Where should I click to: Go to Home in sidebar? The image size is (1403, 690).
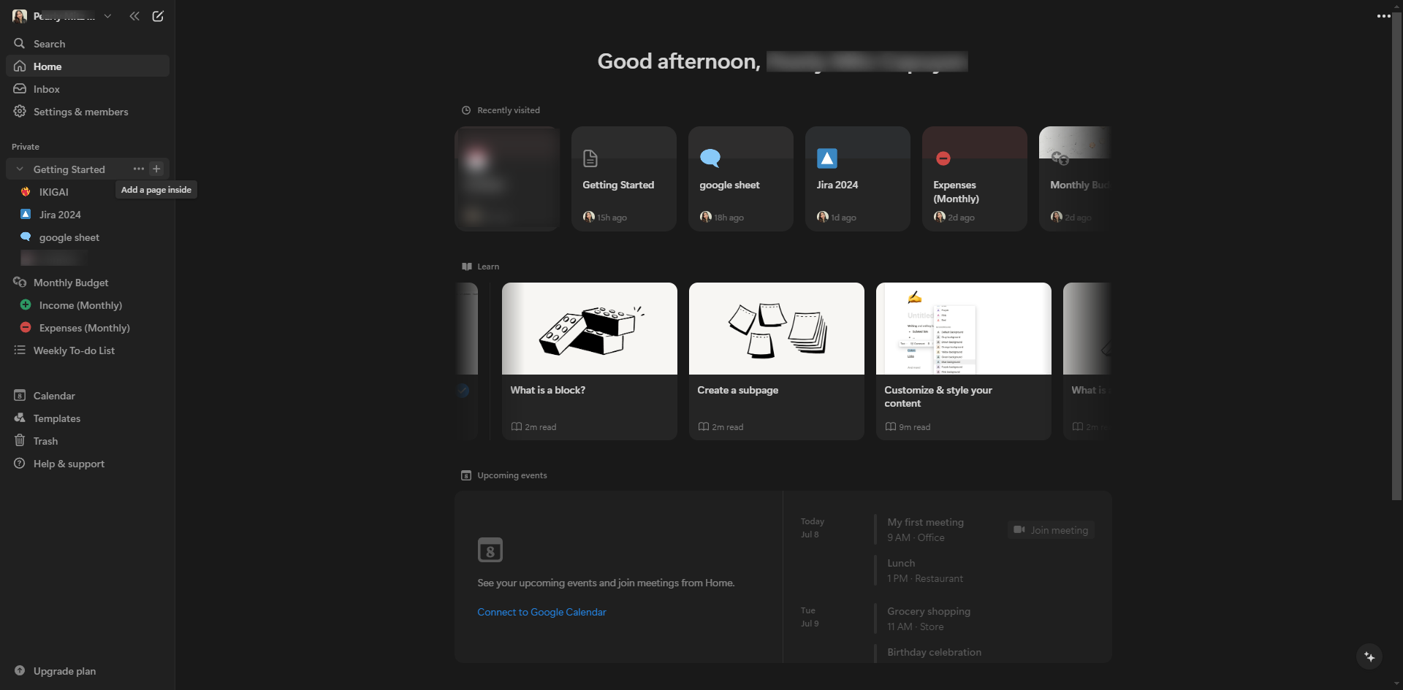(88, 66)
